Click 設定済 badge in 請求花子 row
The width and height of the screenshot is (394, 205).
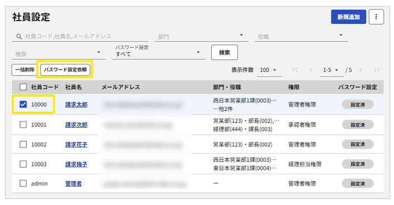[x=358, y=144]
